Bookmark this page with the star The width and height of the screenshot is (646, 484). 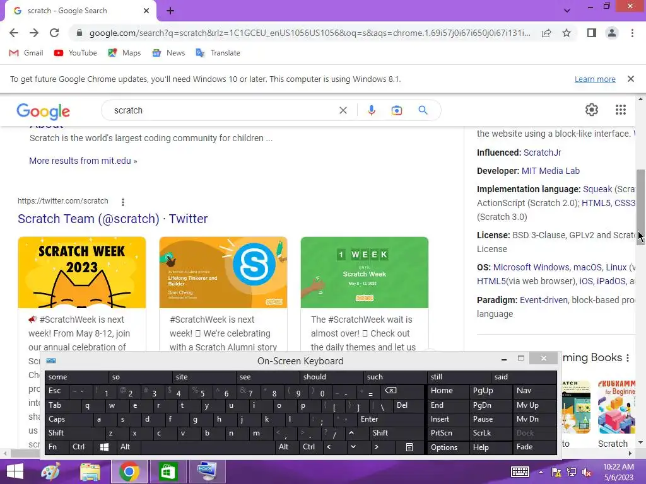(567, 33)
